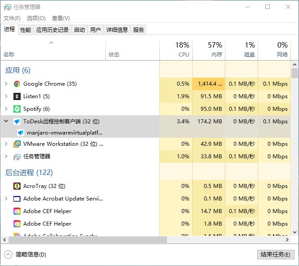This screenshot has height=266, width=299.
Task: Expand the Spotify (6) process group
Action: [x=6, y=109]
